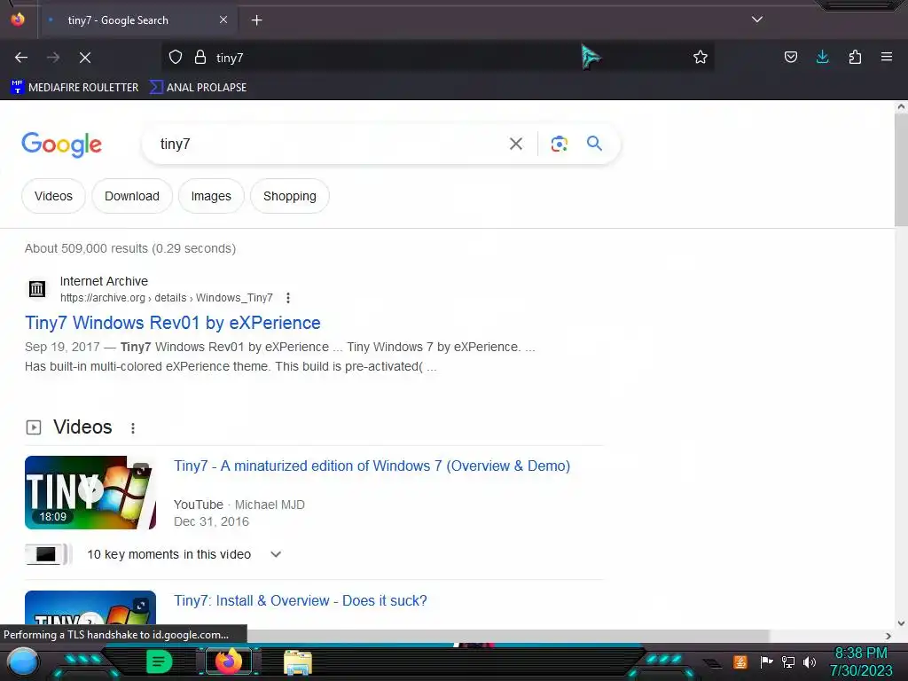Submit search with the magnifier icon
Screen dimensions: 908x681
coord(594,144)
